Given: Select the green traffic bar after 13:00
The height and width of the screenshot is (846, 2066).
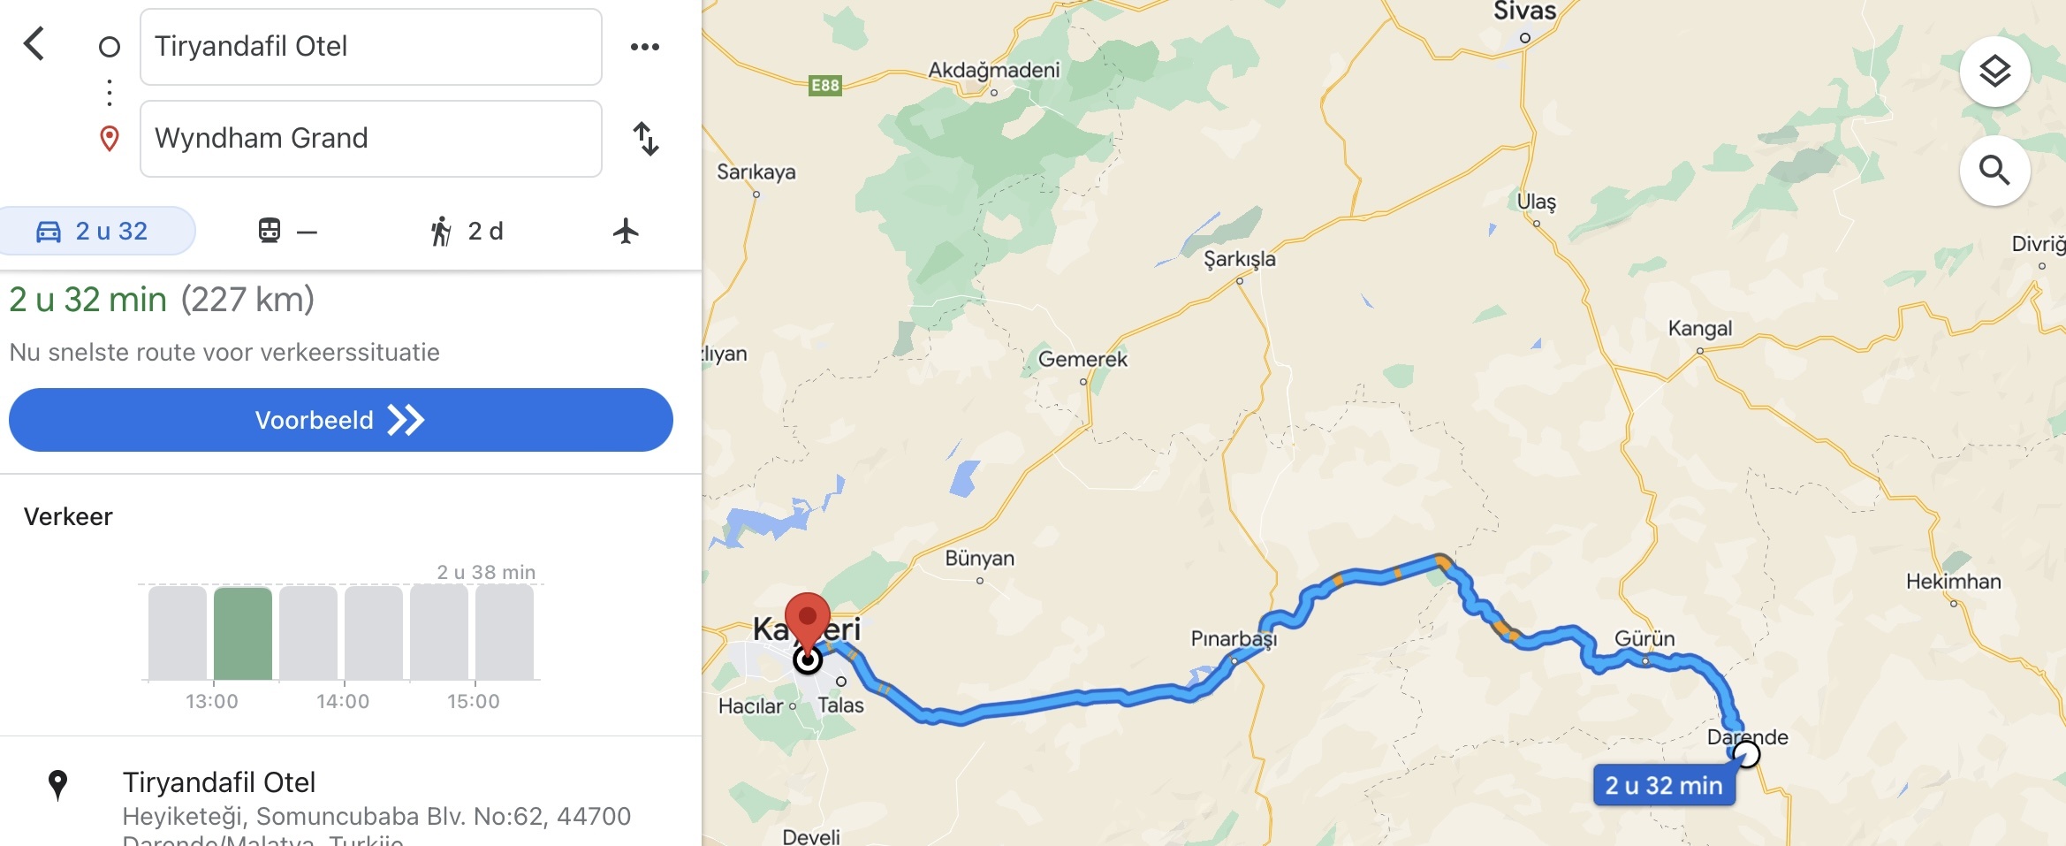Looking at the screenshot, I should click(243, 633).
